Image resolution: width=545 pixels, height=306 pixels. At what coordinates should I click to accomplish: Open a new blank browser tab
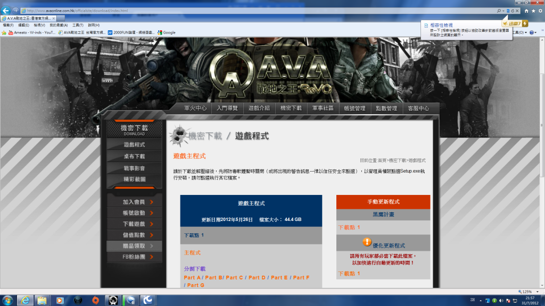pos(61,19)
